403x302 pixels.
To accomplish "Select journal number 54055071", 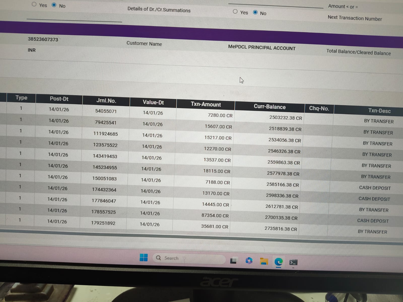I will click(x=106, y=111).
